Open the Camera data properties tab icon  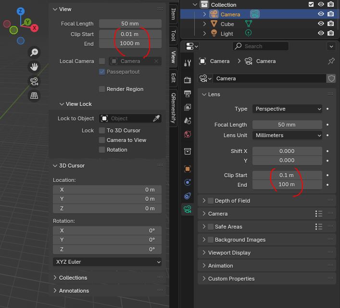coord(188,209)
